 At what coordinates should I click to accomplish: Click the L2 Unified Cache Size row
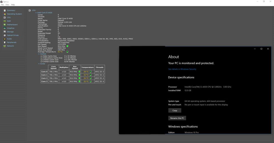pyautogui.click(x=59, y=60)
